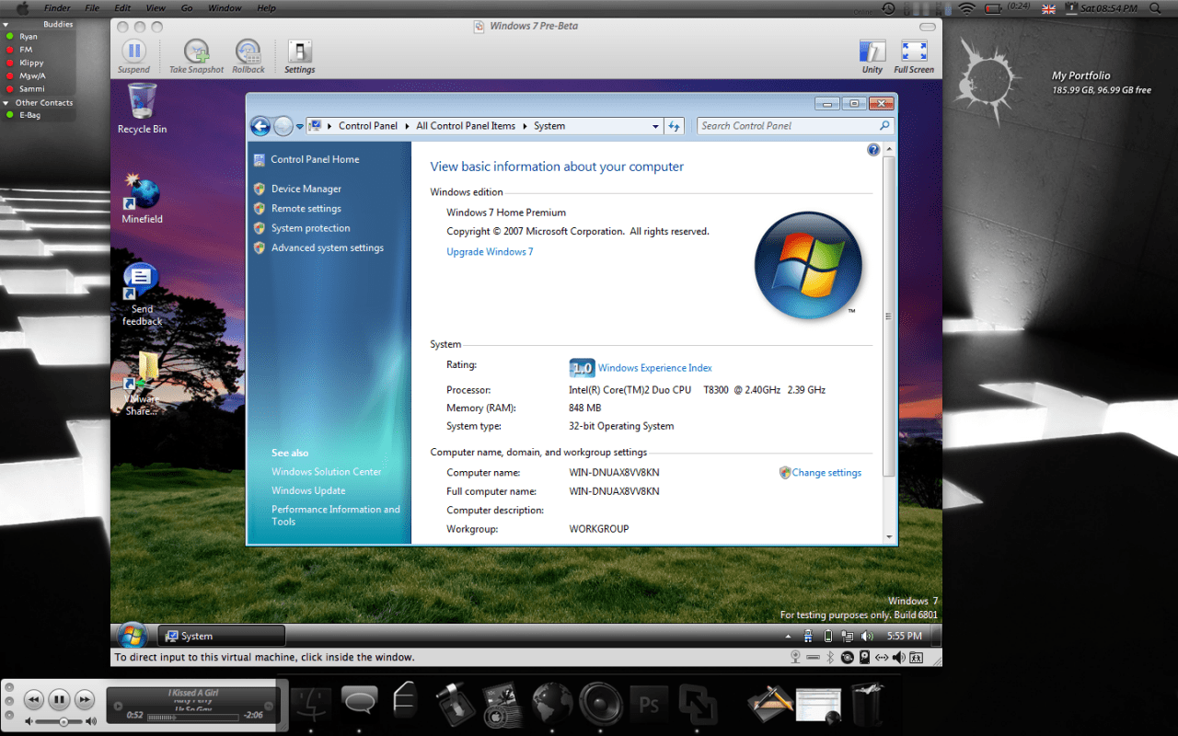Open Advanced system settings
The image size is (1178, 736).
point(328,247)
